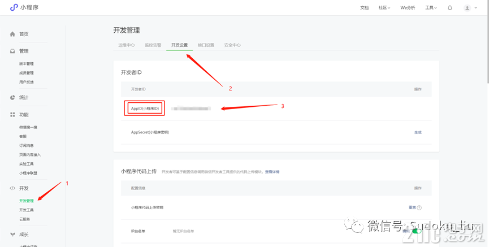Click the 功能 grid icon

click(x=12, y=114)
